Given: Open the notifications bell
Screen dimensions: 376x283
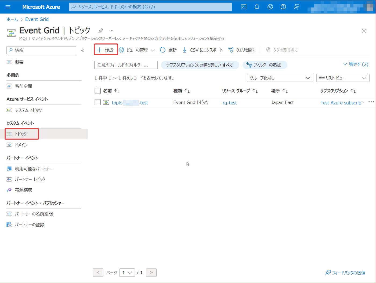Looking at the screenshot, I should [257, 7].
